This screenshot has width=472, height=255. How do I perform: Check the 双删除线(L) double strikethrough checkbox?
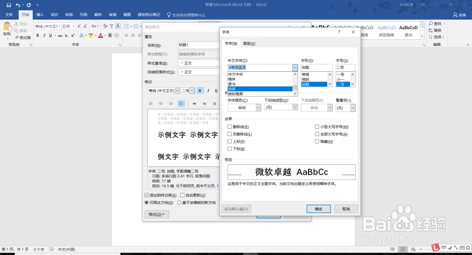[230, 134]
